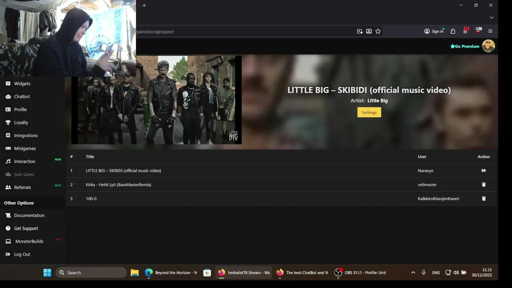Switch to The best ChatBot Firefox window
This screenshot has width=512, height=288.
point(302,273)
